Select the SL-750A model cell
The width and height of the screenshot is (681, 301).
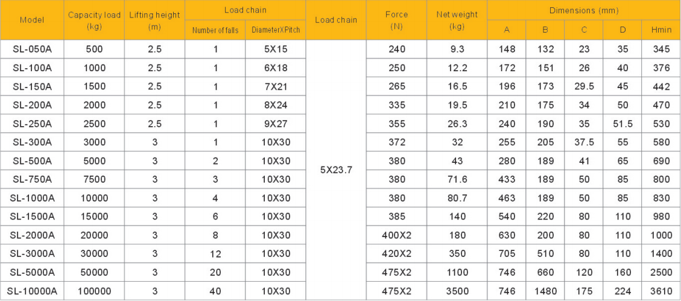tap(32, 179)
